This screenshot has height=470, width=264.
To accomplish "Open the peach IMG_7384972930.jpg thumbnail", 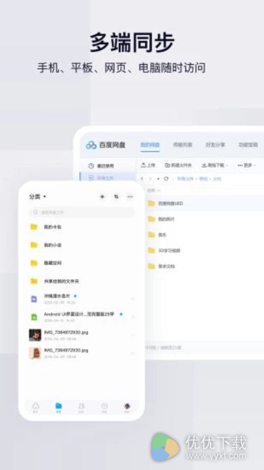I will pos(35,353).
